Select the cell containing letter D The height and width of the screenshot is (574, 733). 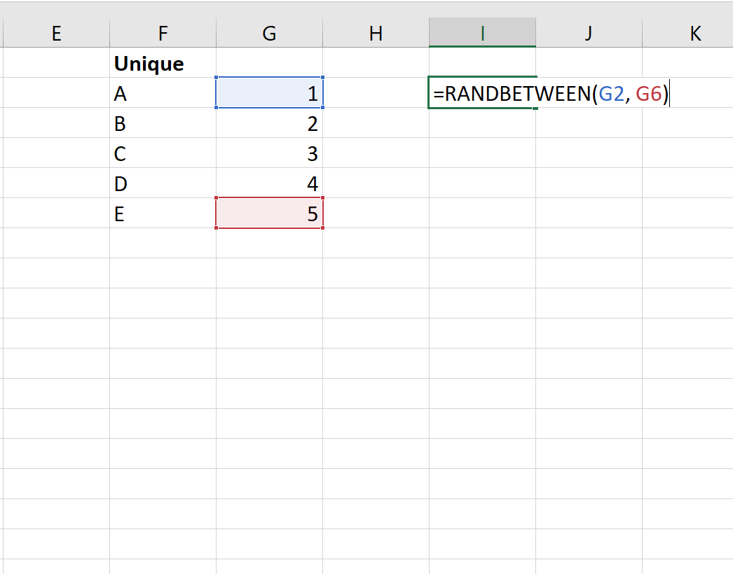(x=163, y=184)
